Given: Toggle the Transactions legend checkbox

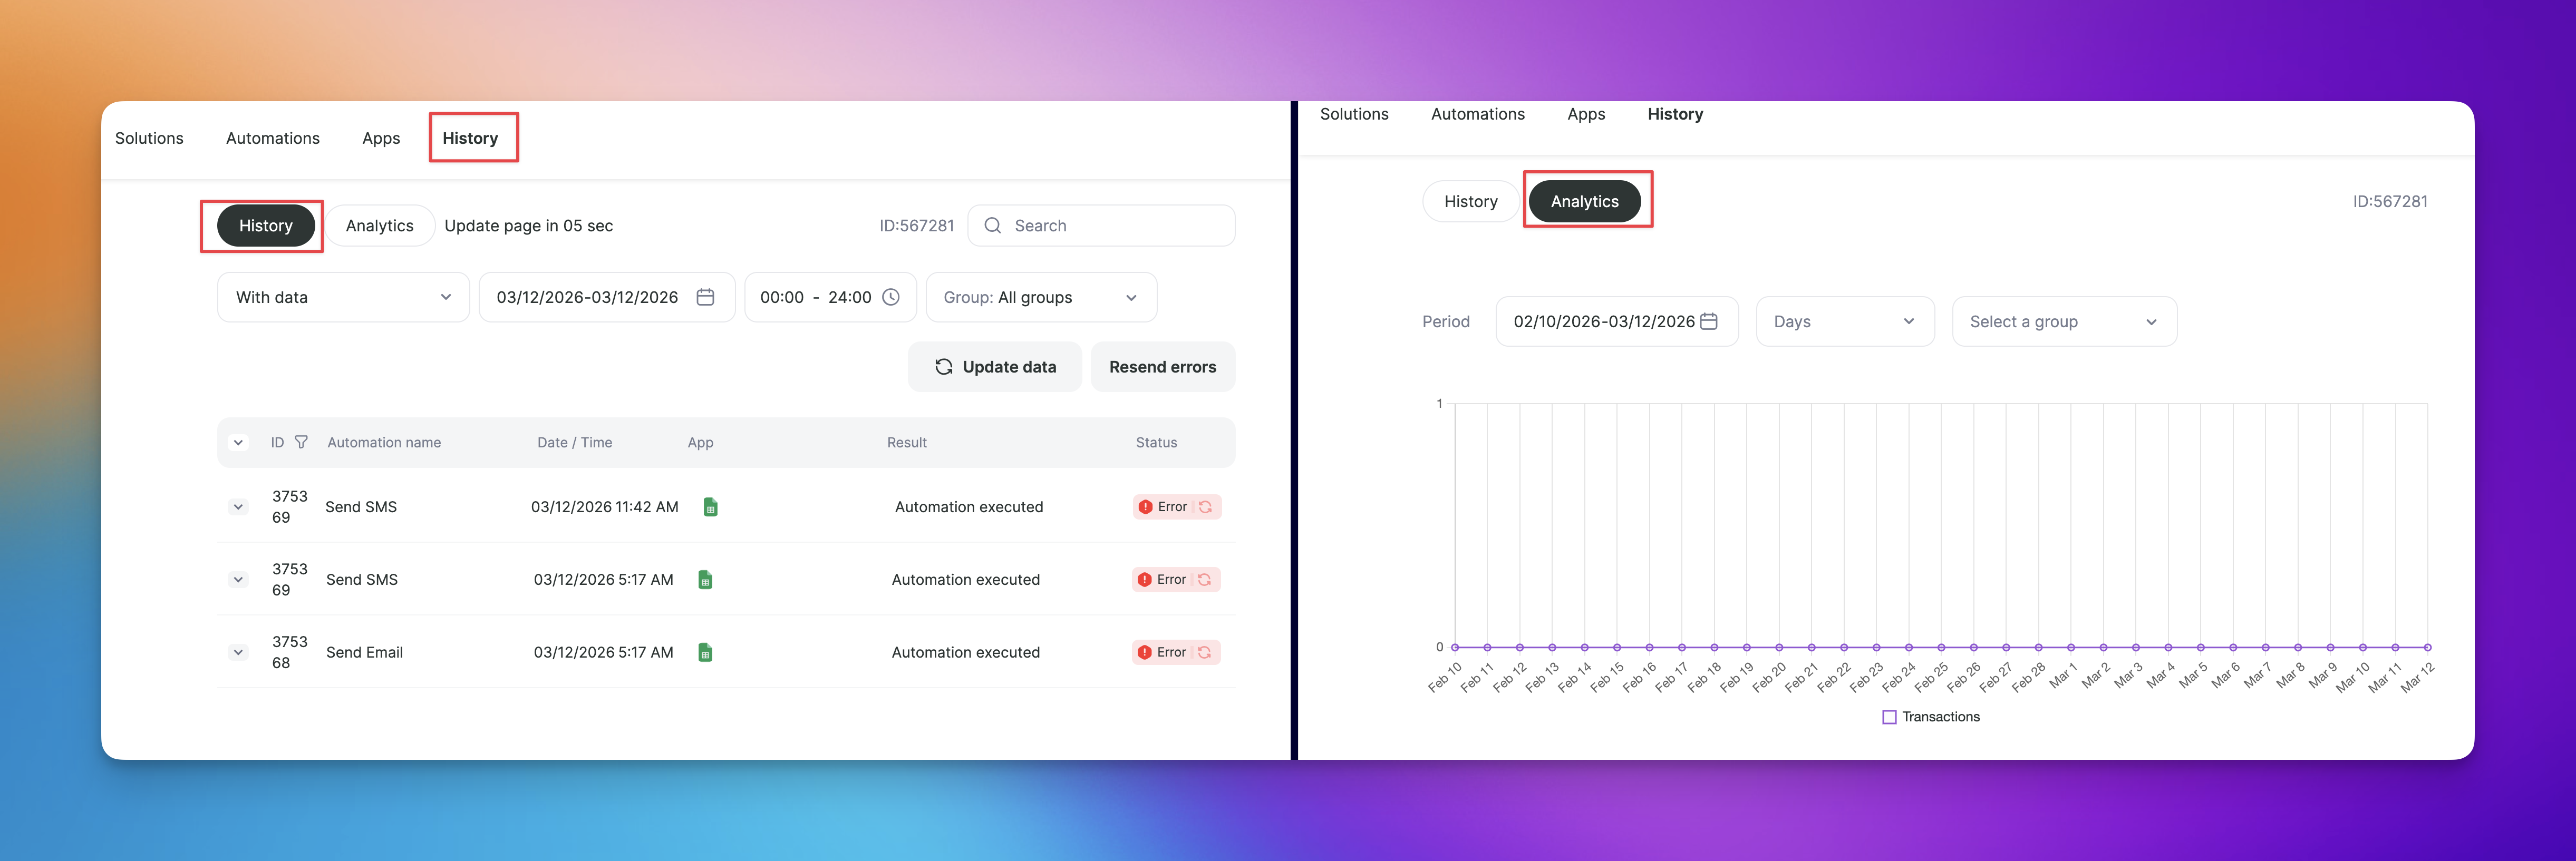Looking at the screenshot, I should pos(1889,717).
